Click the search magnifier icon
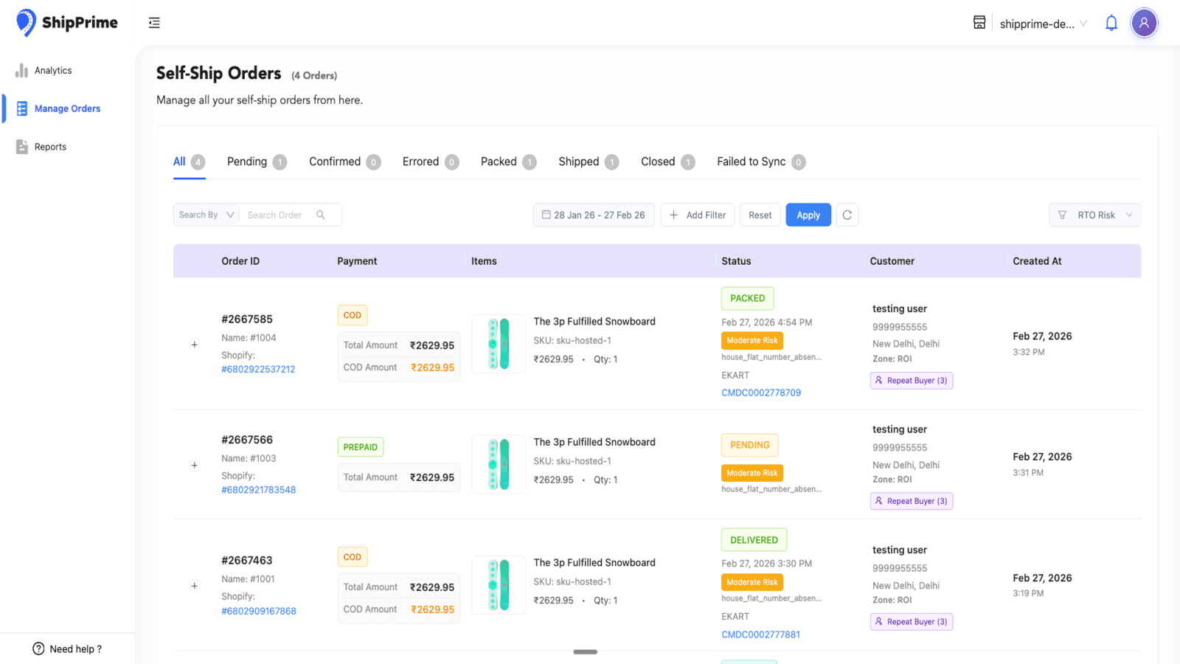Viewport: 1180px width, 664px height. click(321, 215)
